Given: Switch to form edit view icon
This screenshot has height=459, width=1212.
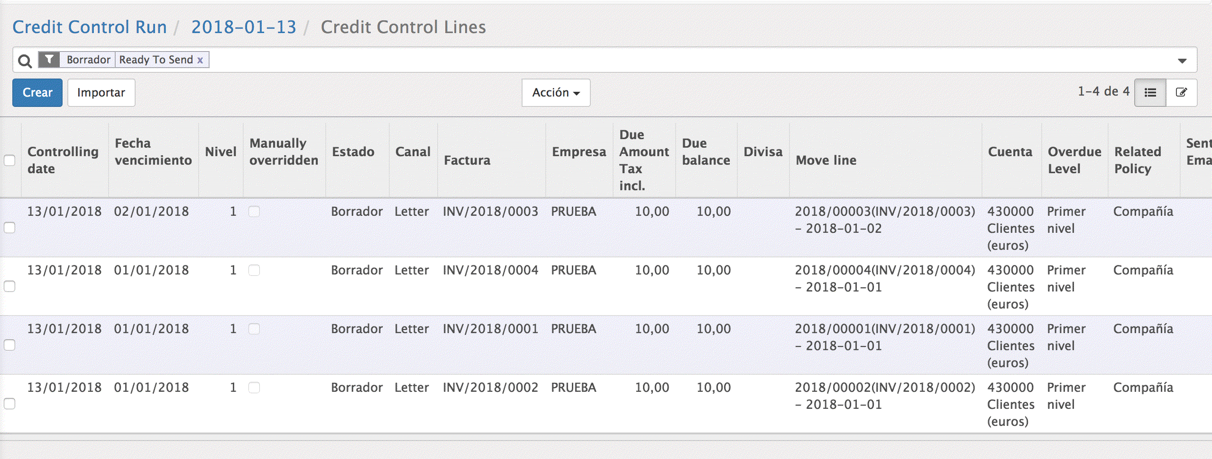Looking at the screenshot, I should click(1181, 93).
